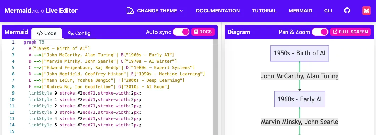Click the 'linkStyle 1' code line

pos(85,100)
